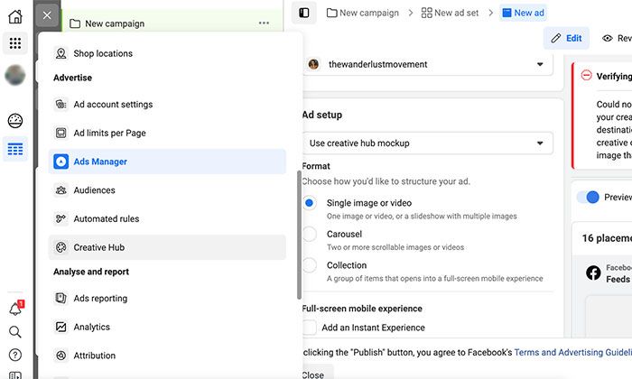Open the account overview gauge icon
The width and height of the screenshot is (632, 379).
click(x=15, y=121)
